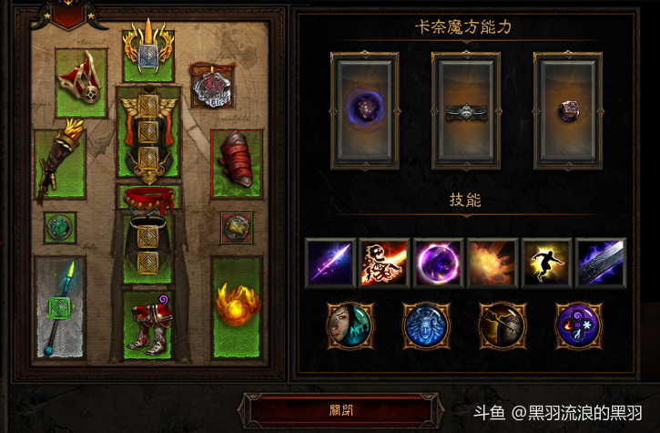Click the flaming gloves slot
660x433 pixels.
tap(60, 164)
